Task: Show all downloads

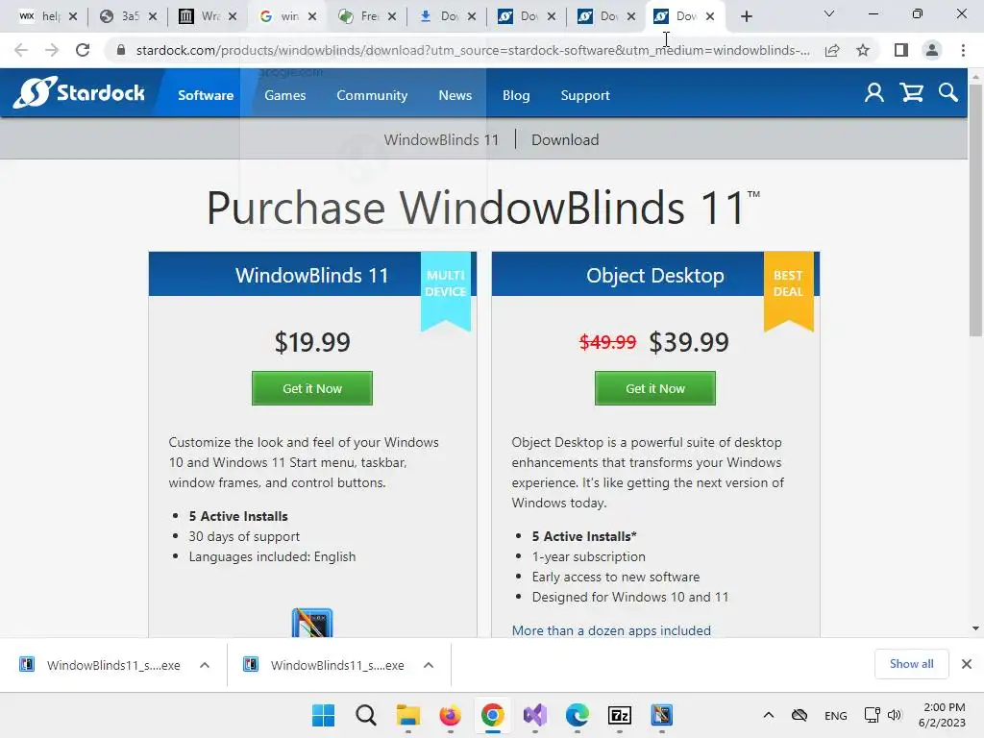Action: coord(911,664)
